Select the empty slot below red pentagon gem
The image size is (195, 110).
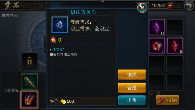(157, 64)
